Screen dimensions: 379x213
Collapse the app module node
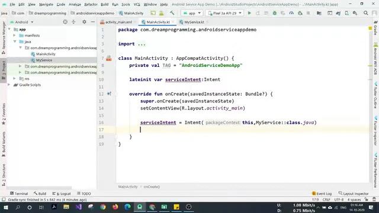pos(9,29)
